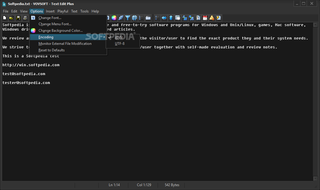Image resolution: width=320 pixels, height=190 pixels.
Task: Click the first letter-A arrow toolbar icon
Action: [x=185, y=18]
